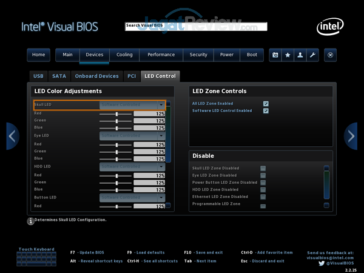Click the Home button
Screen dimensions: 364x273
pyautogui.click(x=38, y=55)
